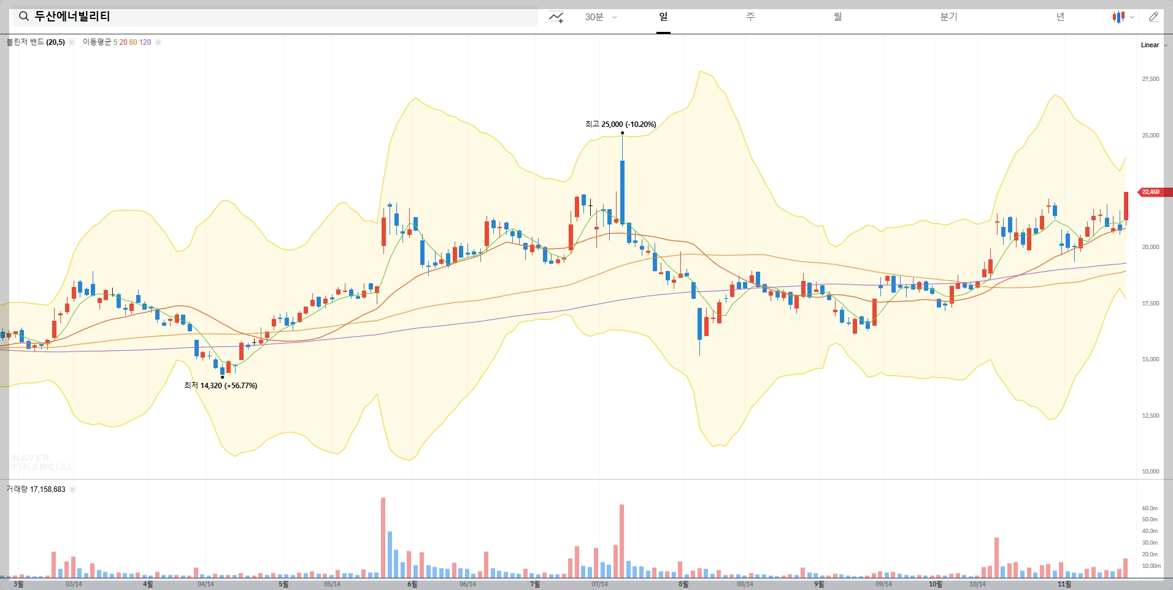Click the 30.0m volume axis label

[1150, 543]
